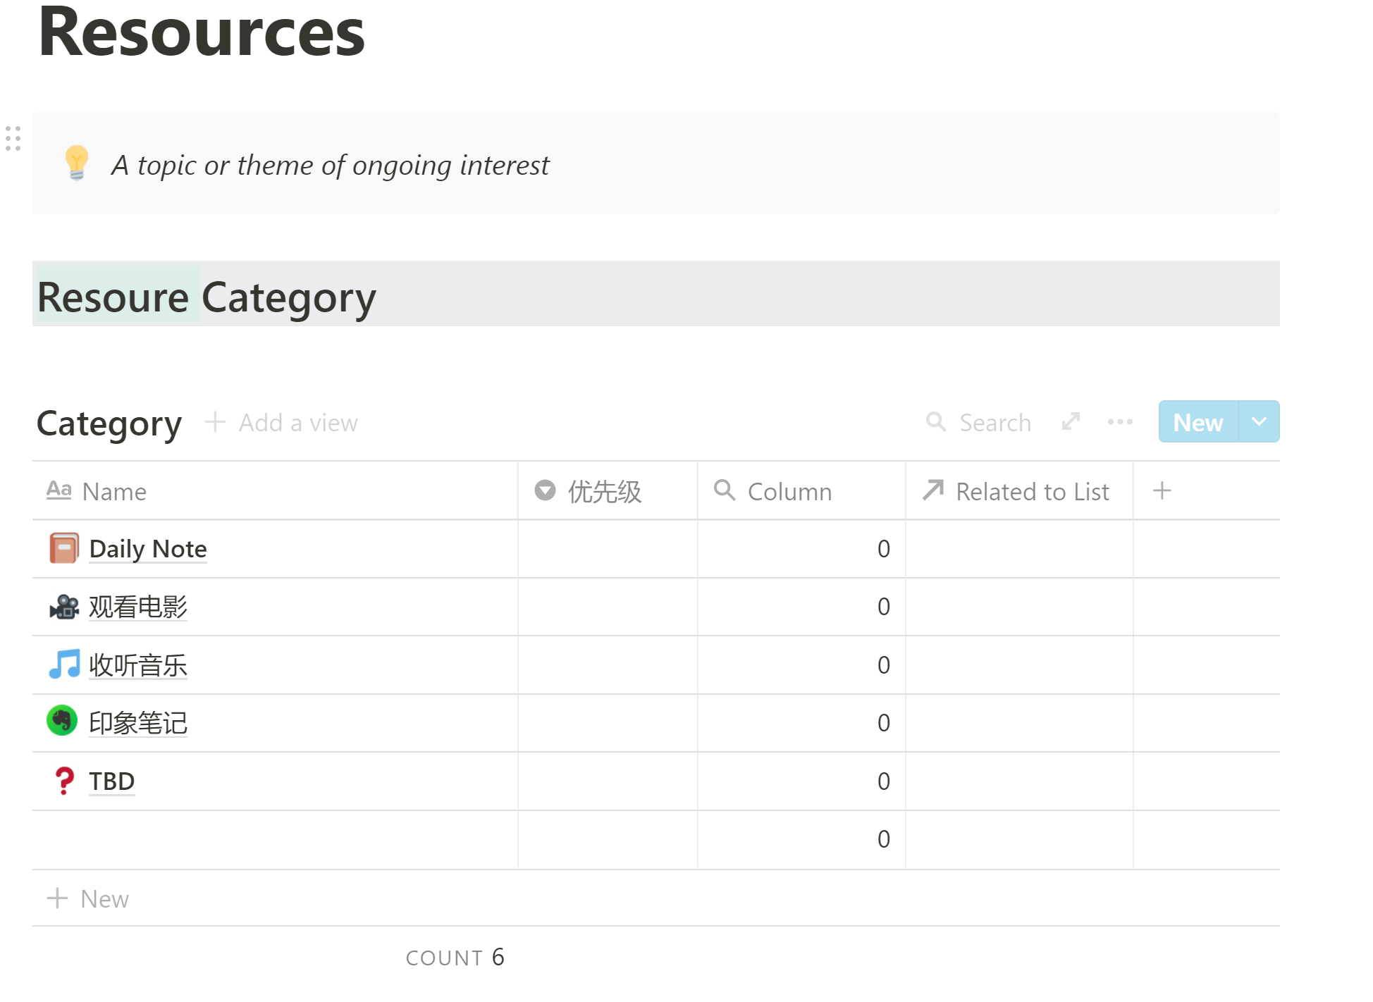1373x1002 pixels.
Task: Click the lightbulb callout icon
Action: pos(76,163)
